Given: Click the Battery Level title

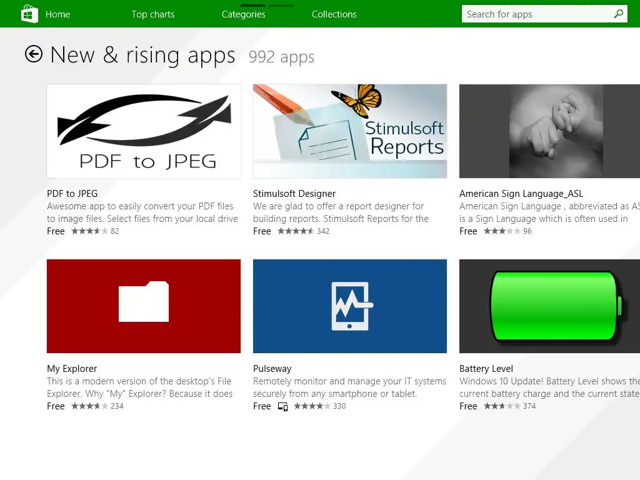Looking at the screenshot, I should pyautogui.click(x=486, y=369).
